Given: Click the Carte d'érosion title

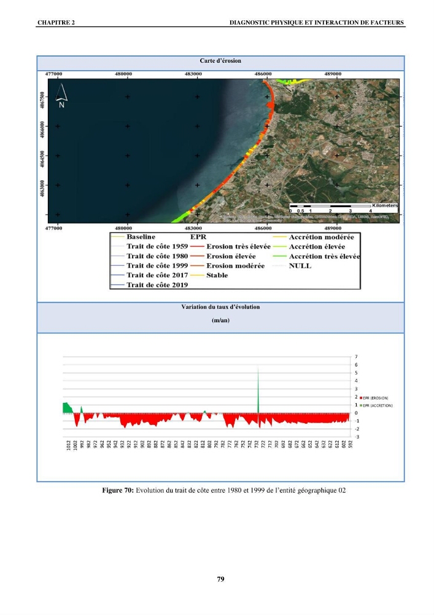Looking at the screenshot, I should tap(220, 61).
